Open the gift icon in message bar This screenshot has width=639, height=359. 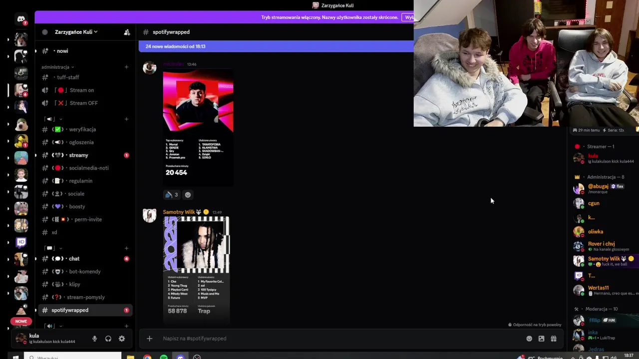pos(554,339)
